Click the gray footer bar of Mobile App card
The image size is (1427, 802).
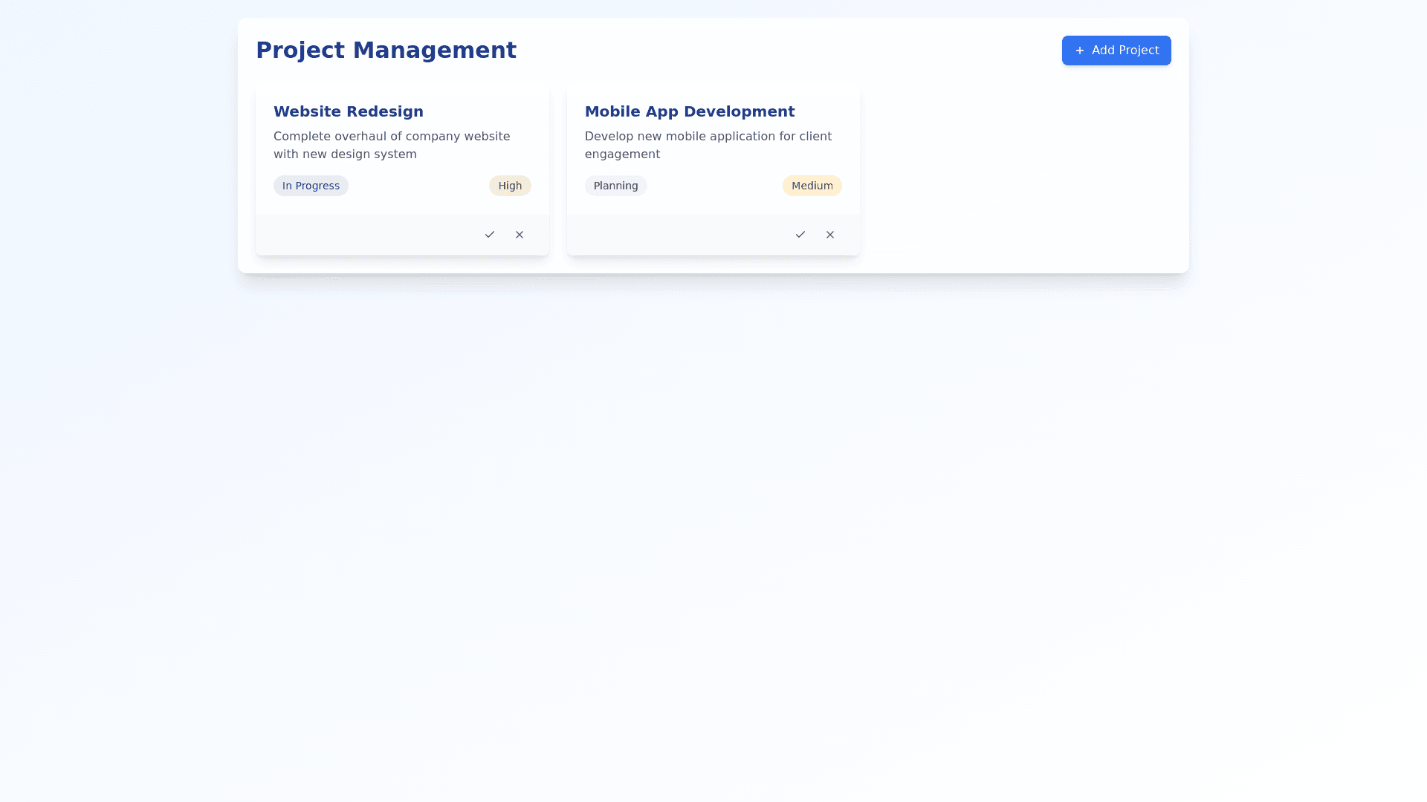point(669,235)
